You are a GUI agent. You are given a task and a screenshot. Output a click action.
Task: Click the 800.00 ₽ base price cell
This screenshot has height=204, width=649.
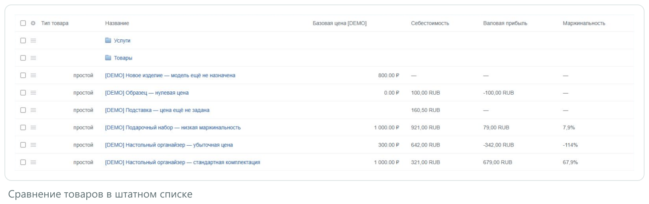coord(389,75)
